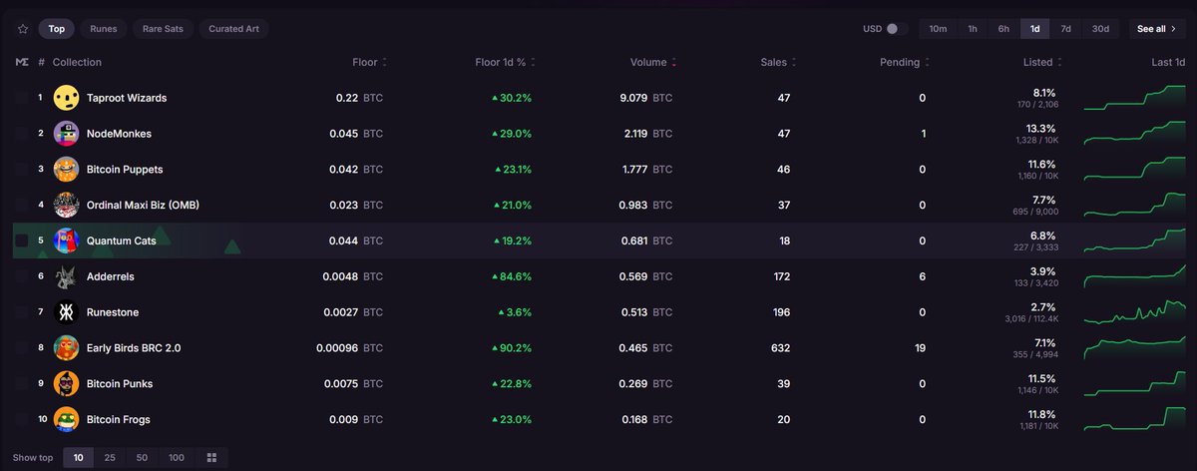Viewport: 1197px width, 471px height.
Task: Open See all collections
Action: click(1157, 29)
